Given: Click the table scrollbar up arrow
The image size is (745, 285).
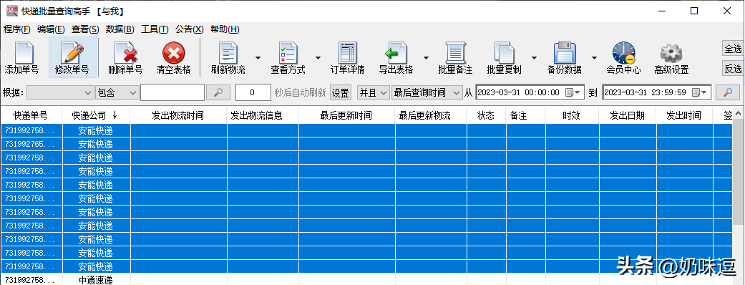Looking at the screenshot, I should pyautogui.click(x=739, y=113).
